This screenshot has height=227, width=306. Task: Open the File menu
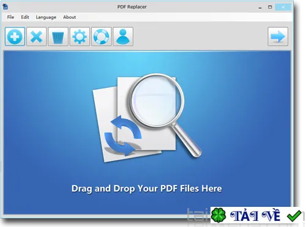[10, 17]
